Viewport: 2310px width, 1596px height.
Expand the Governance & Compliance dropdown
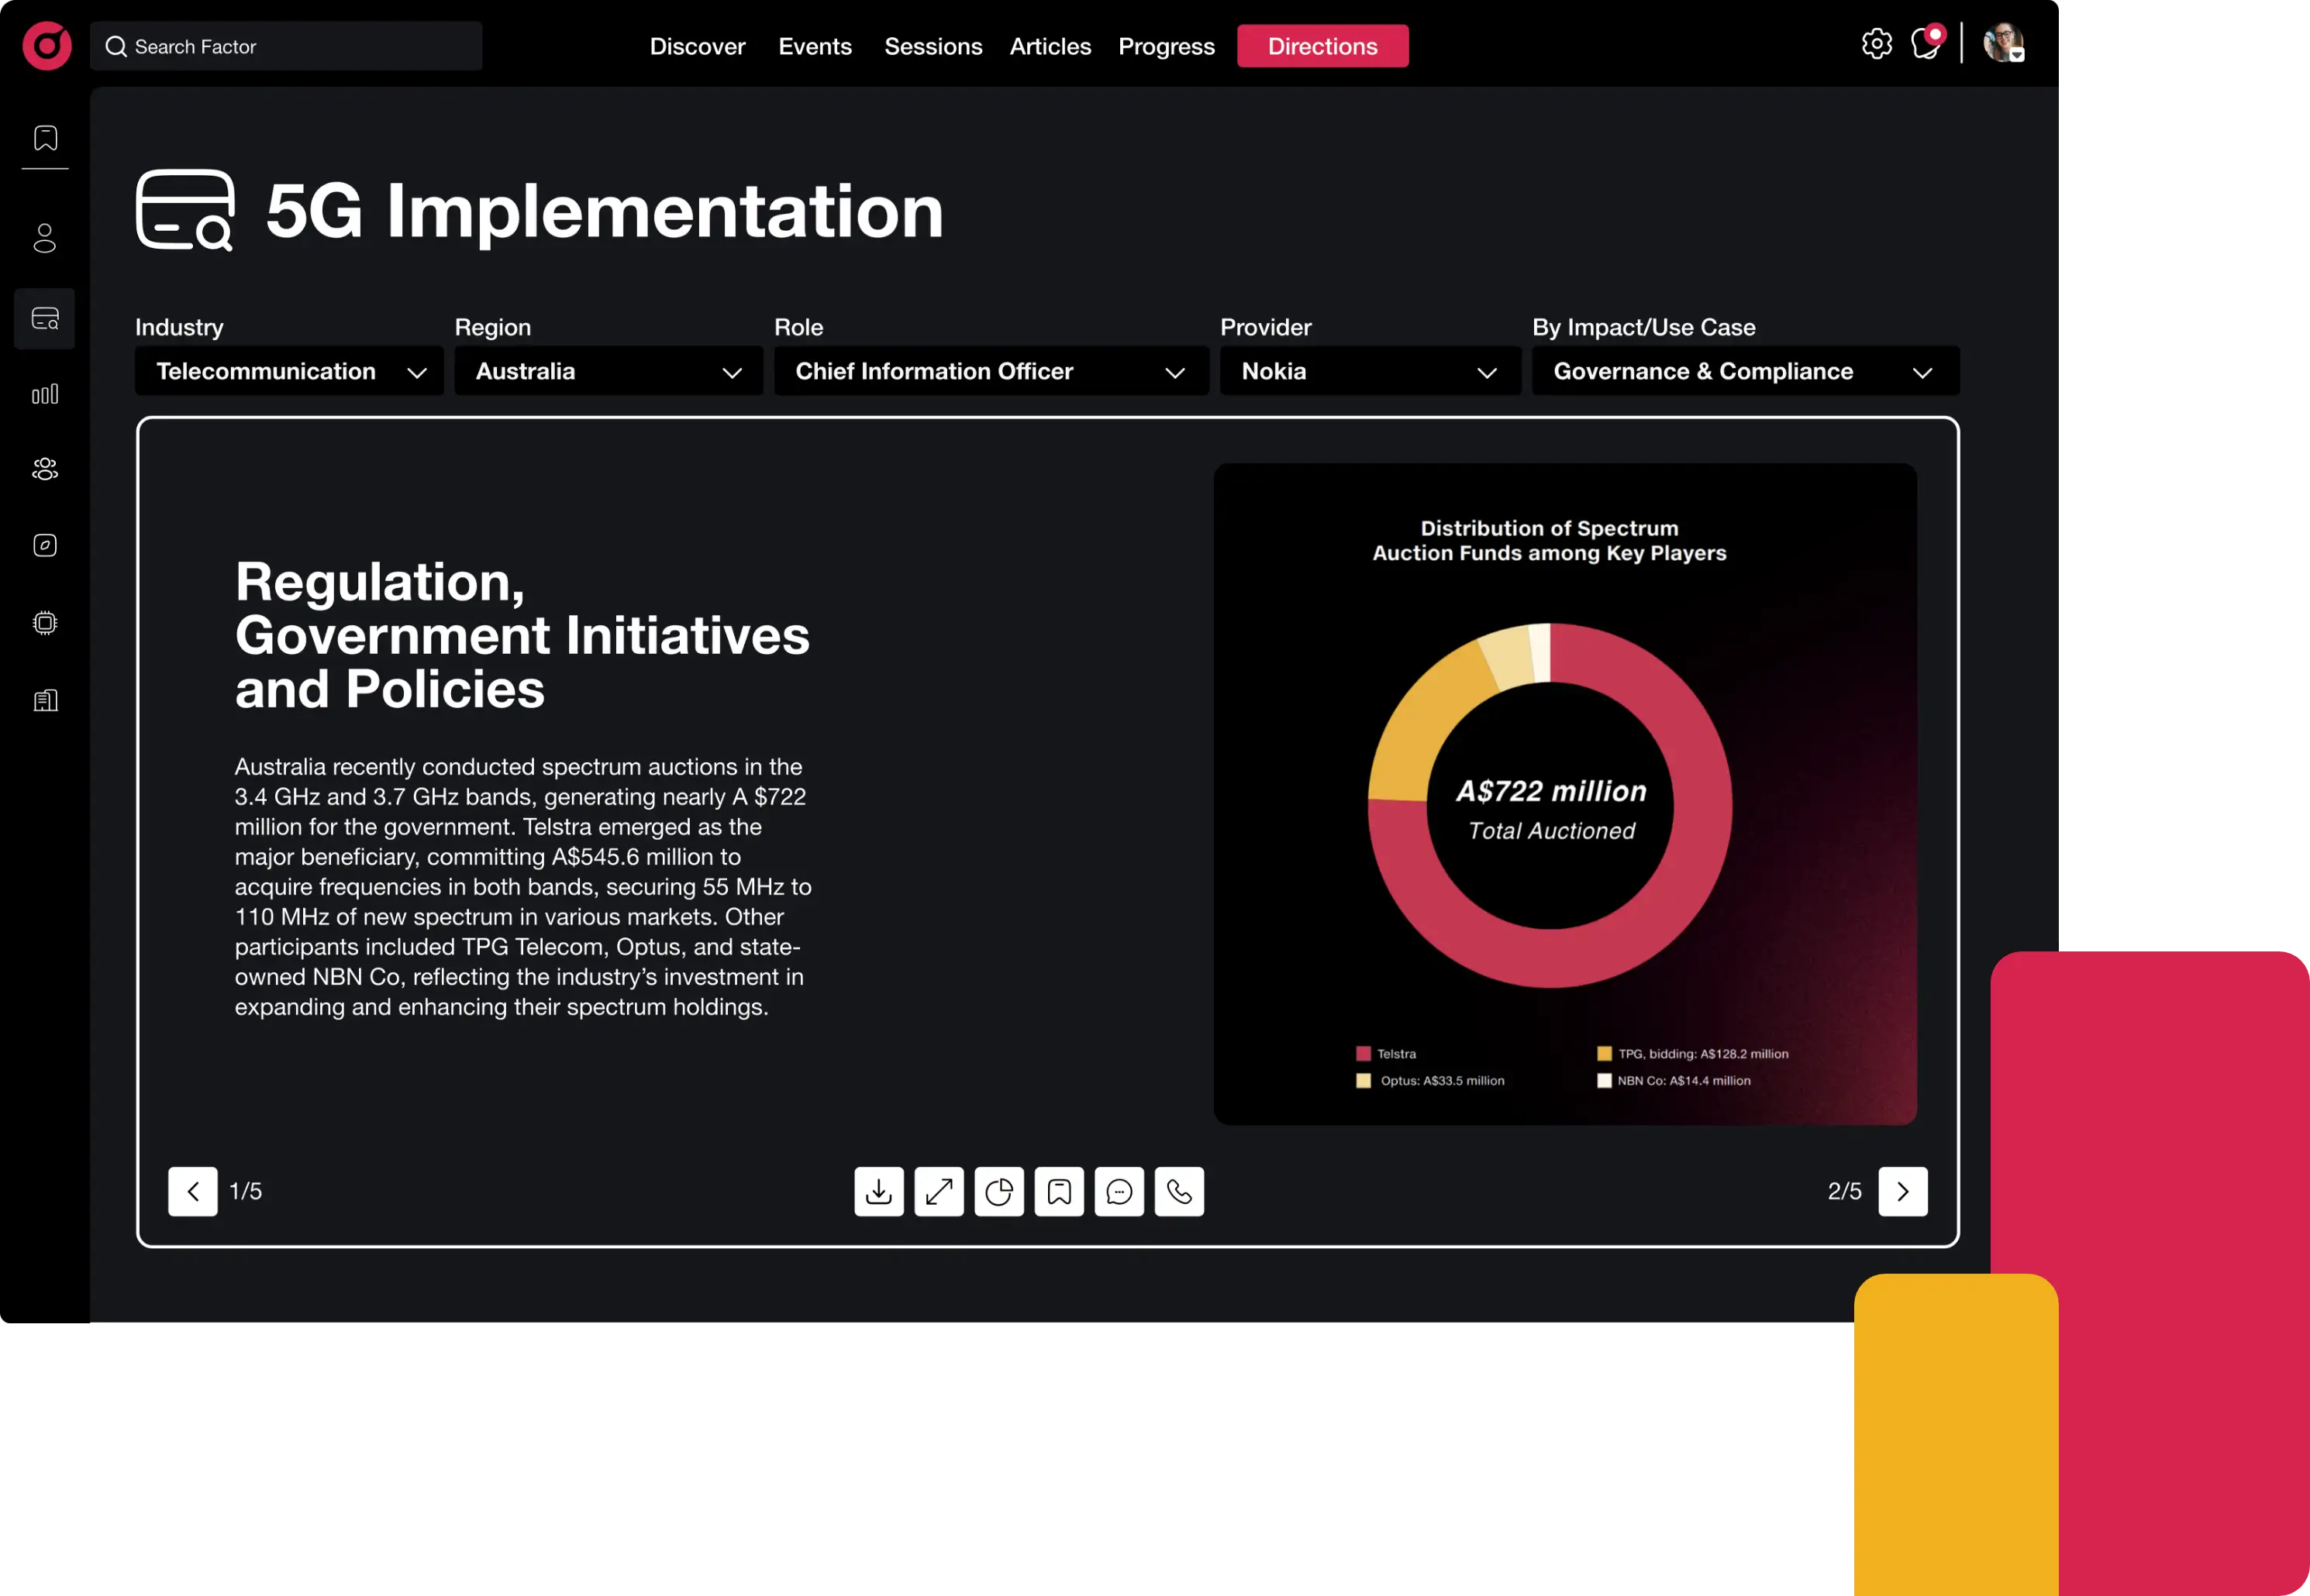coord(1746,371)
